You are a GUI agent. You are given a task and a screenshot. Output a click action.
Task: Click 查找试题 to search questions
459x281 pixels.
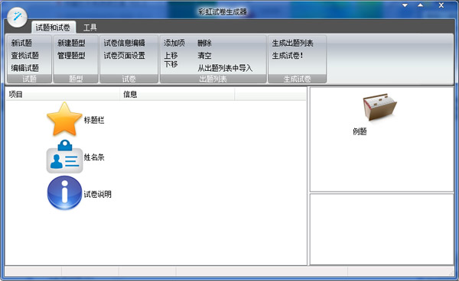(25, 56)
